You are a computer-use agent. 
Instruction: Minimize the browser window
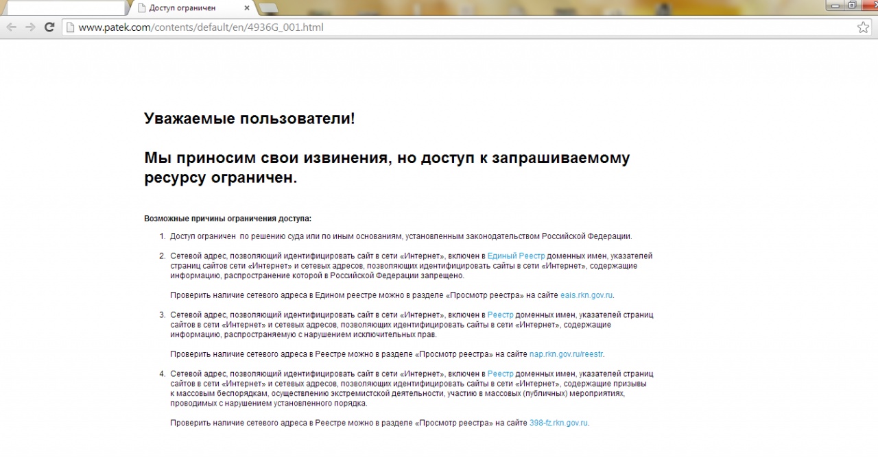point(835,5)
